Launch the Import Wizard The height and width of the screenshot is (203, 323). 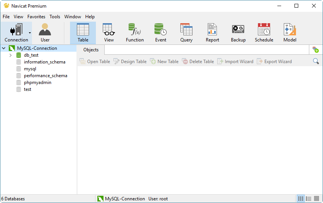pyautogui.click(x=235, y=61)
